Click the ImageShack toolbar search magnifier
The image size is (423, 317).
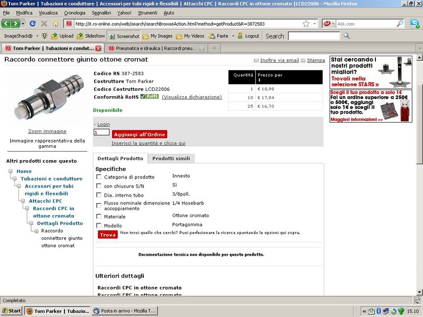[347, 36]
